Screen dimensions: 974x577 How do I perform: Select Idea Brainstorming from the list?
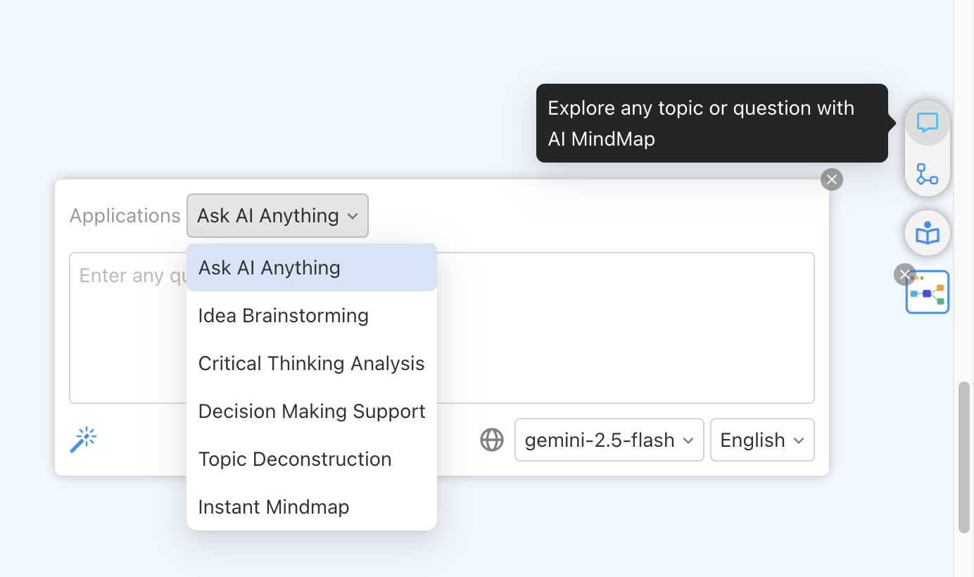click(x=283, y=315)
